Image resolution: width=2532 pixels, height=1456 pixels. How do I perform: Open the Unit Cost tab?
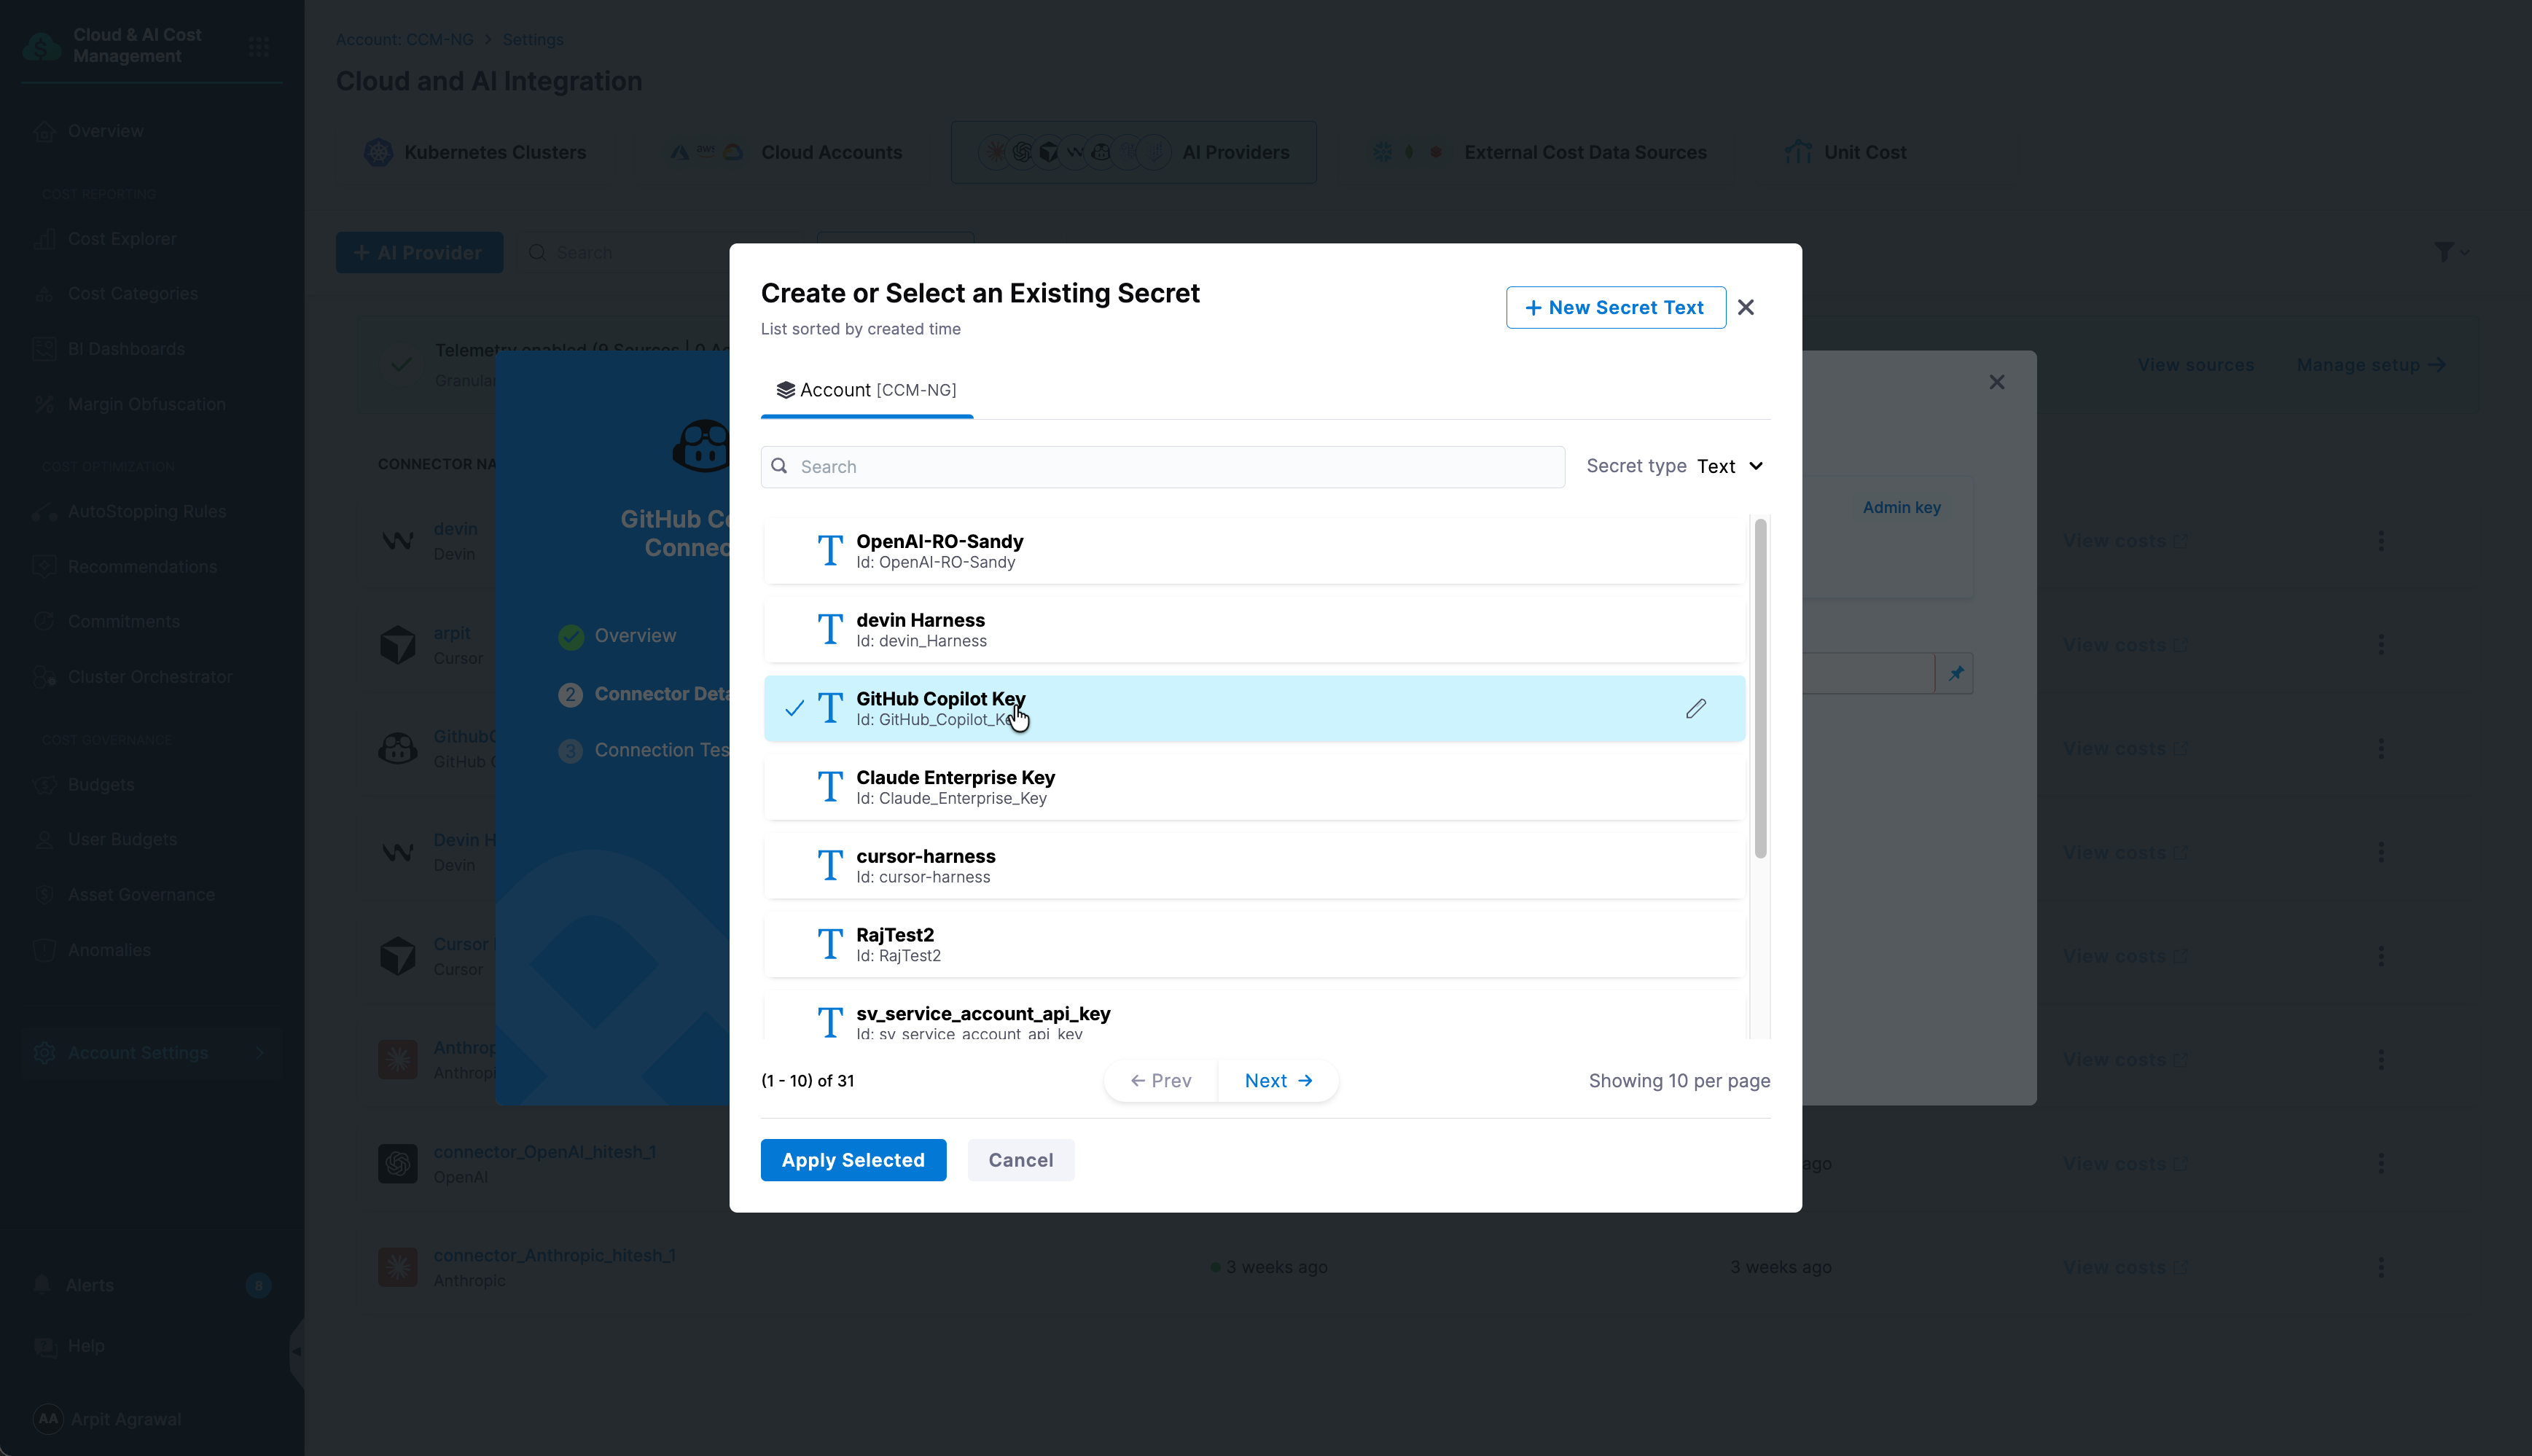tap(1846, 152)
